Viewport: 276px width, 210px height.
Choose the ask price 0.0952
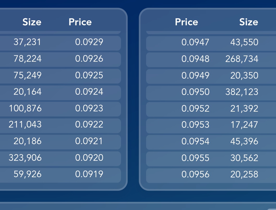(195, 109)
